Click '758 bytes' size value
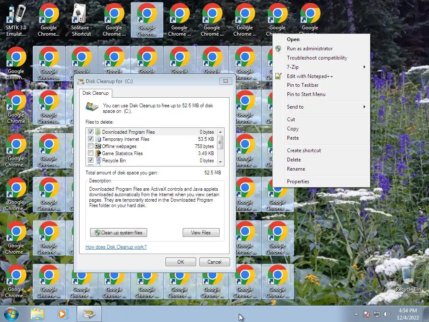Screen dimensions: 429x322 tap(204, 146)
